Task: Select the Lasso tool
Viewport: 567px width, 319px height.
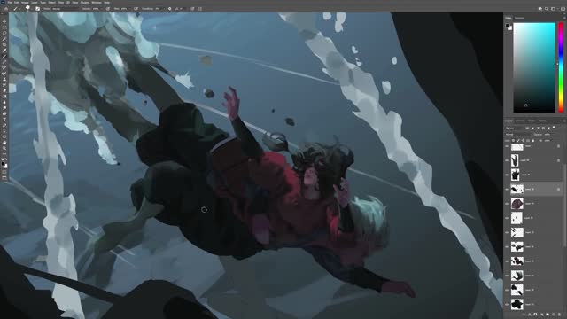Action: (4, 34)
